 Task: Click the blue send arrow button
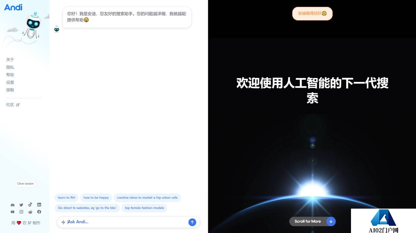[192, 222]
